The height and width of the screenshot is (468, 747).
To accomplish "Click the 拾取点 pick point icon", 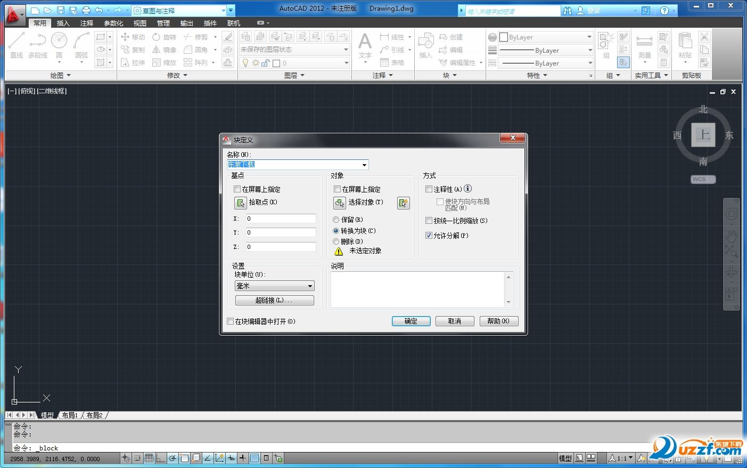I will coord(240,203).
